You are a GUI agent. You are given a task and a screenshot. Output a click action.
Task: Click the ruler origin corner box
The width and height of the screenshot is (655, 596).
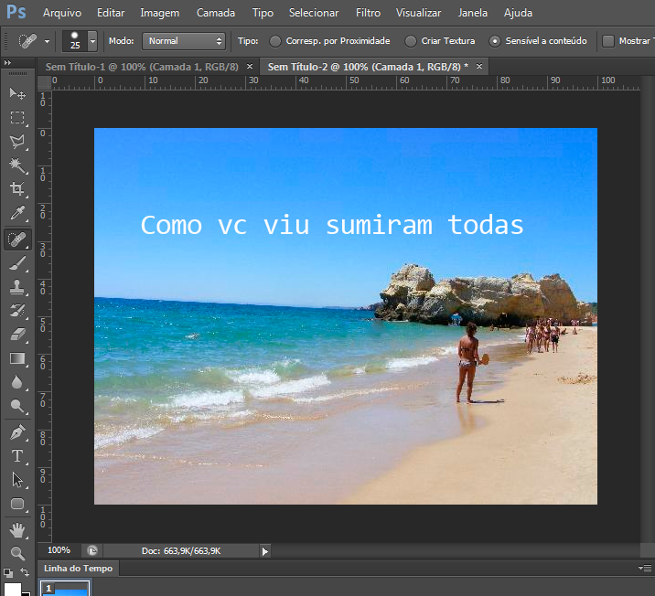[x=44, y=82]
